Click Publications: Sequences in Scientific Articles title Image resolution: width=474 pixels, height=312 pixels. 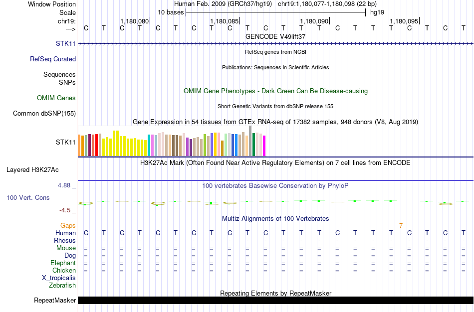click(275, 67)
